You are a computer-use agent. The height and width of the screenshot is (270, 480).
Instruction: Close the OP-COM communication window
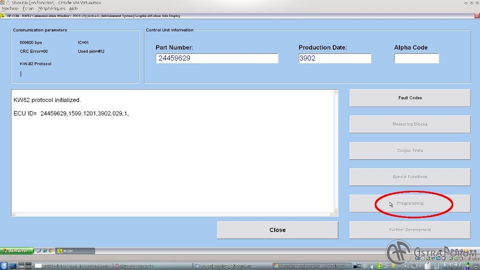tap(477, 15)
